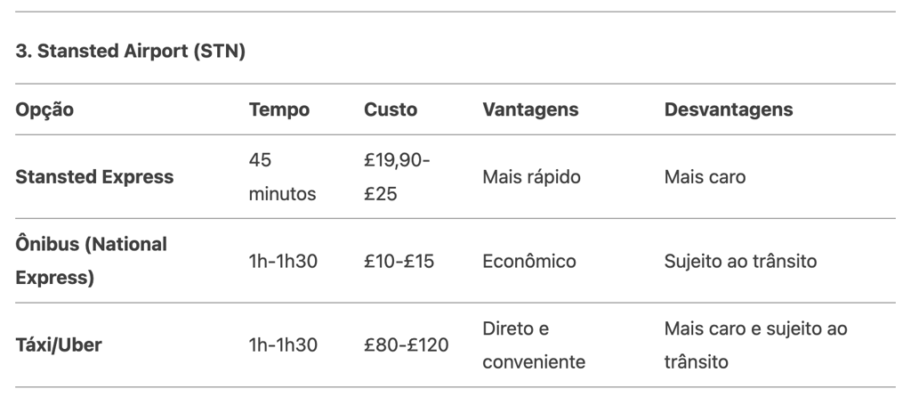
Task: Select the Desvantagens column header
Action: (729, 109)
